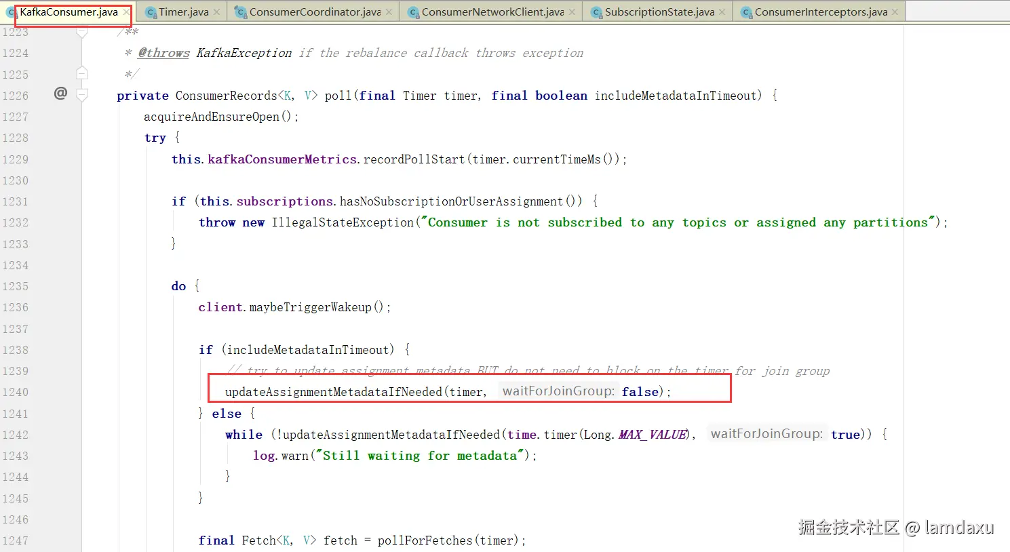The width and height of the screenshot is (1010, 552).
Task: Click the pollForFetches call on line 1247
Action: (425, 540)
